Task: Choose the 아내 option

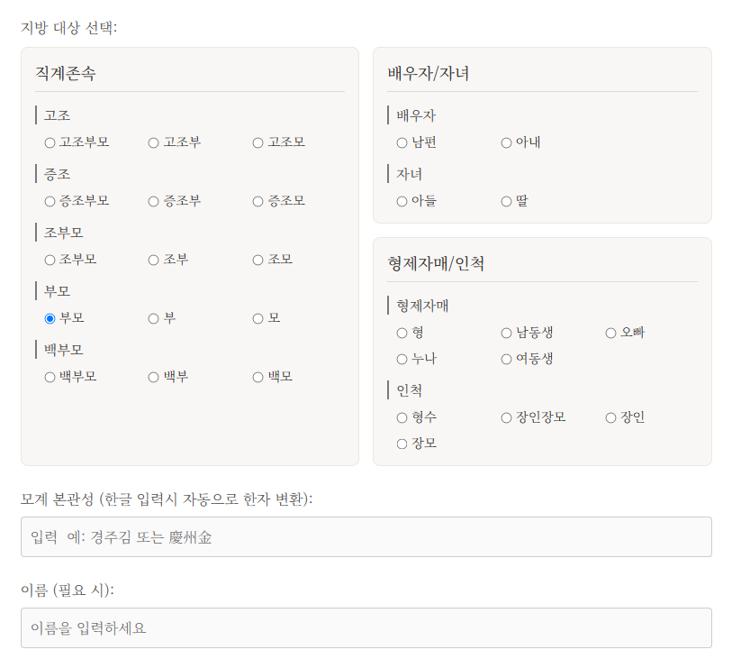Action: tap(506, 142)
